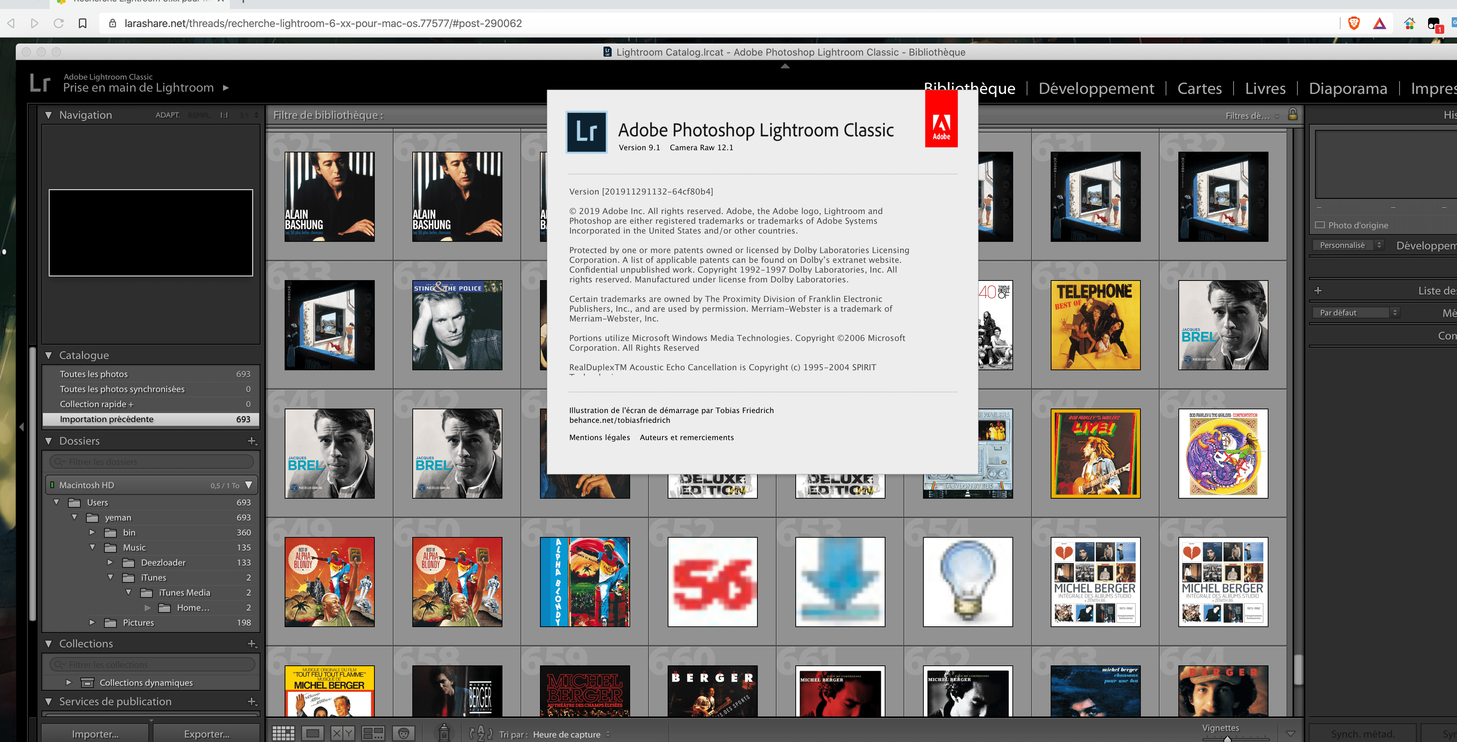Open the Cartes module
This screenshot has height=742, width=1457.
[1199, 88]
